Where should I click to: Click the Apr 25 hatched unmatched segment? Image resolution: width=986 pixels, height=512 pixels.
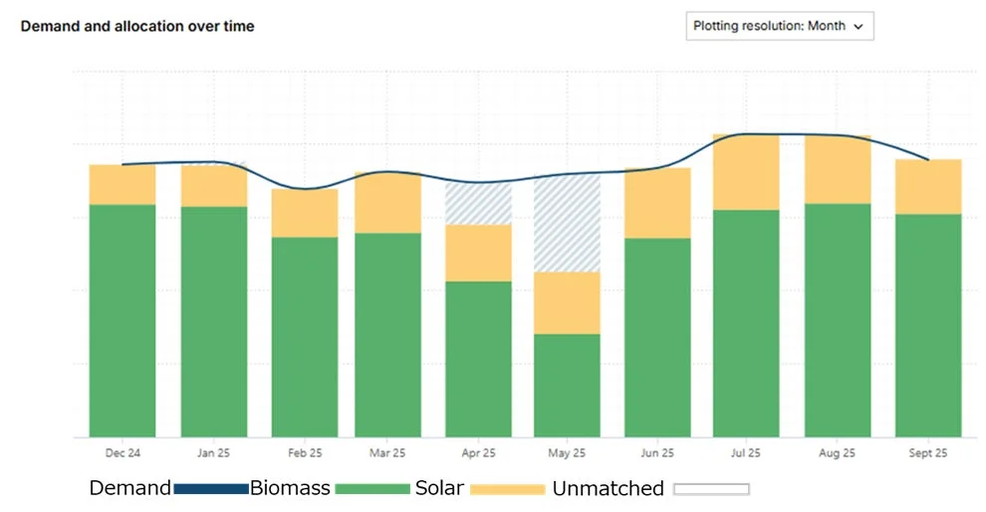click(478, 204)
